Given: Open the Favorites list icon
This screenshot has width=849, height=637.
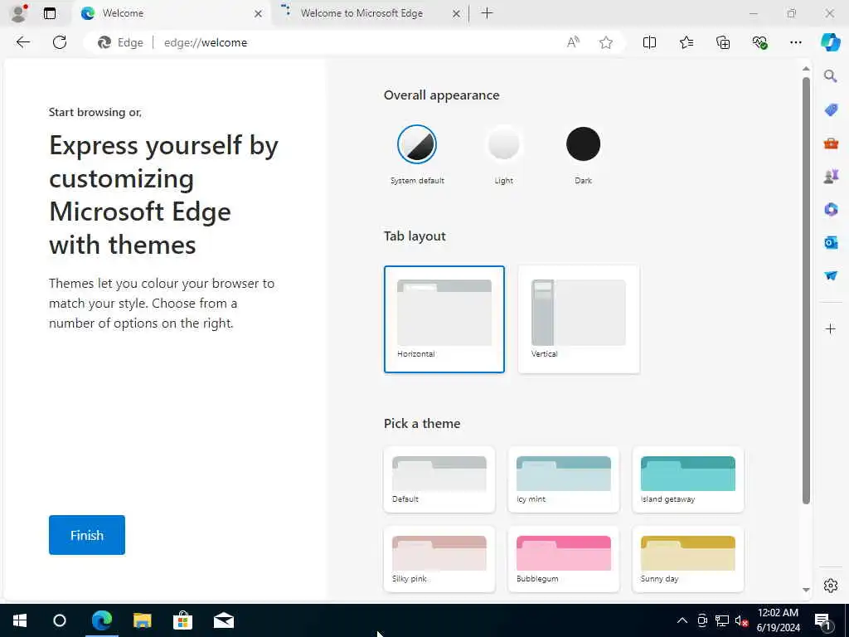Looking at the screenshot, I should (x=686, y=42).
